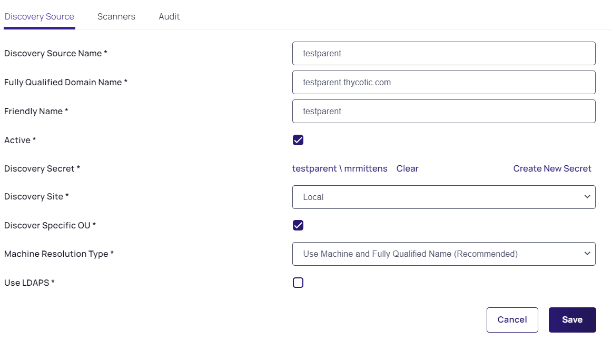Disable the Discover Specific OU checkbox
Screen dimensions: 612x351
pos(298,225)
